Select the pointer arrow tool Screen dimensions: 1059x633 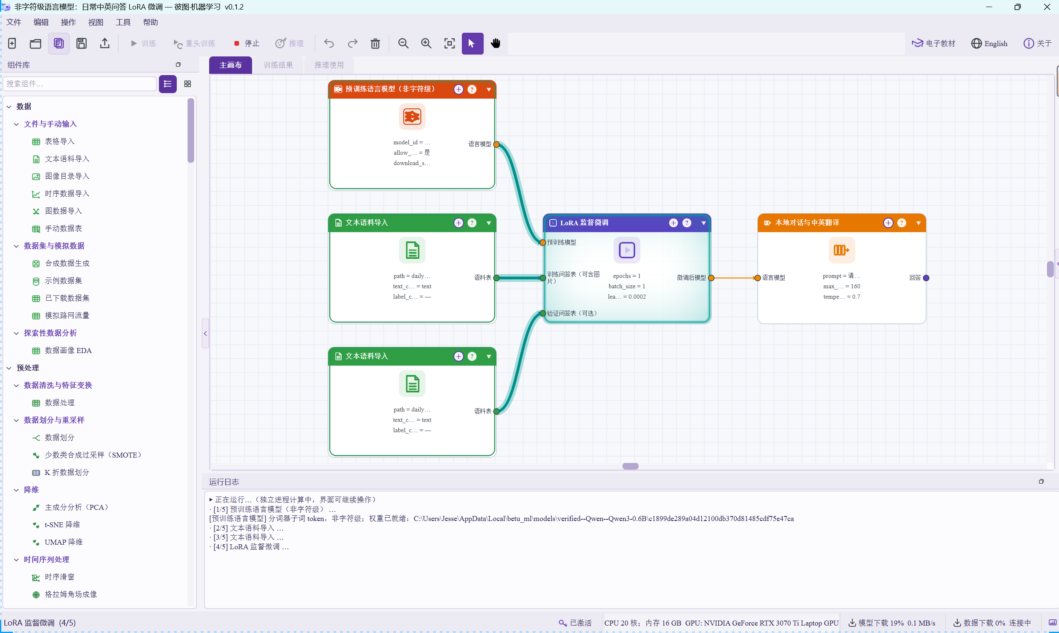pos(472,43)
